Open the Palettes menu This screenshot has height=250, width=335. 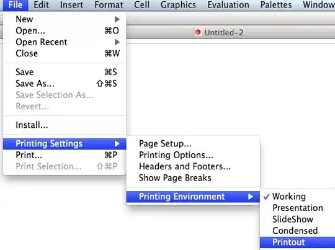[x=276, y=5]
